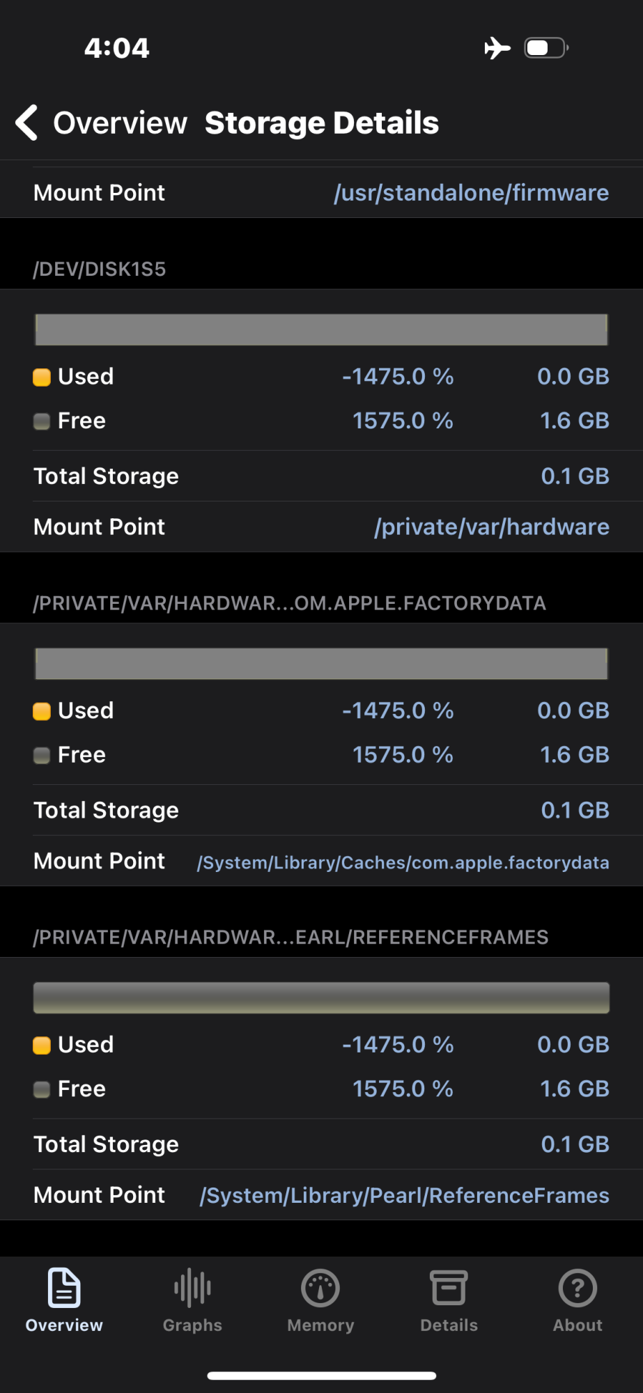Select the Pearl/ReferenceFrames mount point path

pyautogui.click(x=404, y=1196)
